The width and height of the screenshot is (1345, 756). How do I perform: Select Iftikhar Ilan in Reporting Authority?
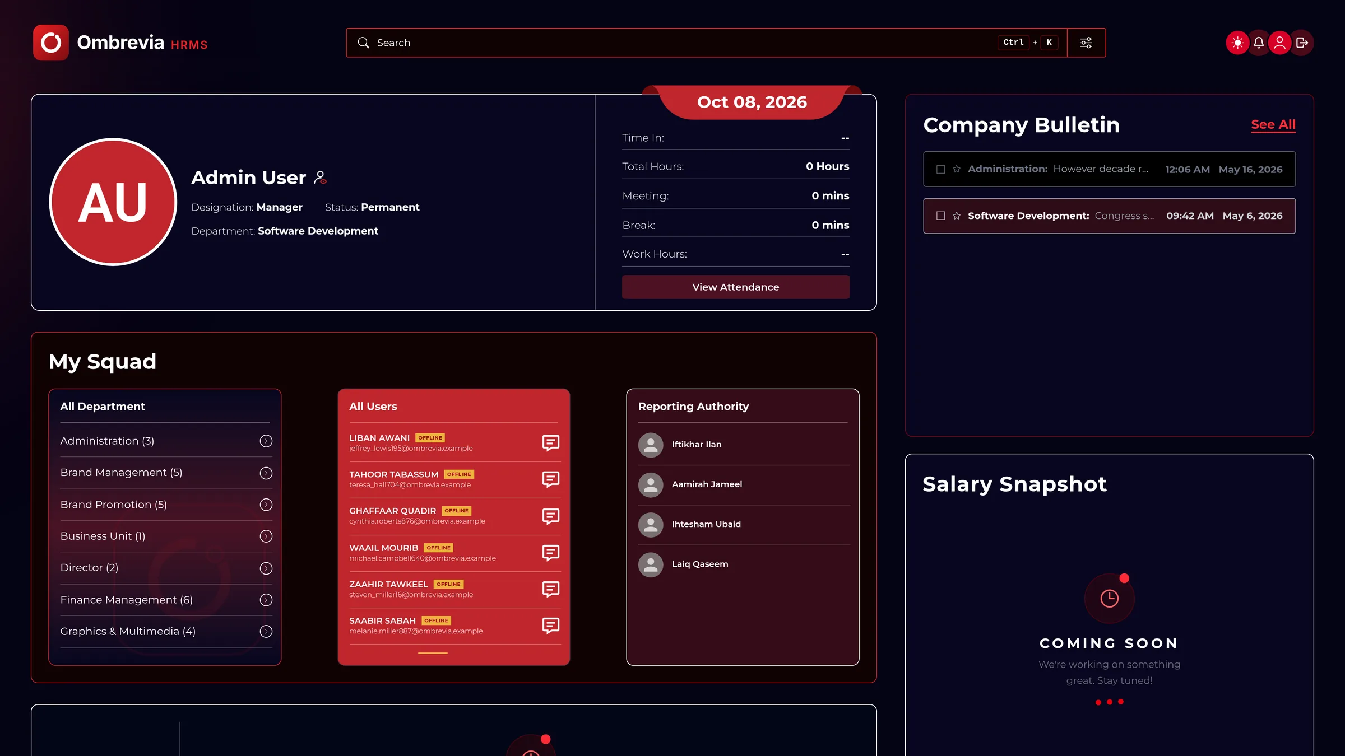point(744,445)
